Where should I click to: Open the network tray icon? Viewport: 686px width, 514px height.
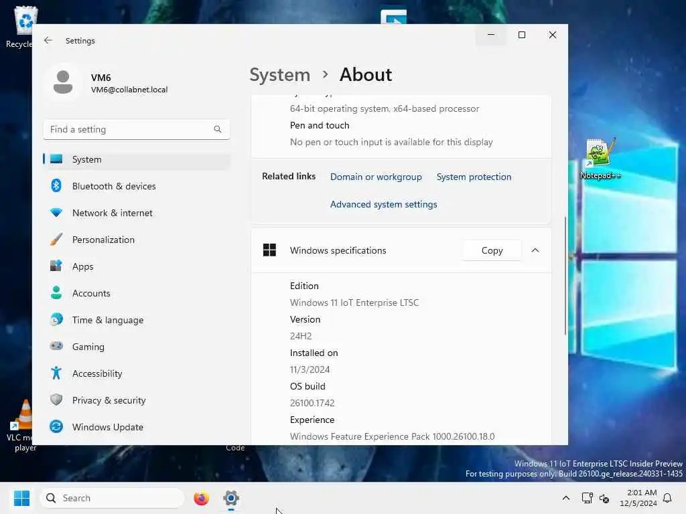[x=587, y=498]
